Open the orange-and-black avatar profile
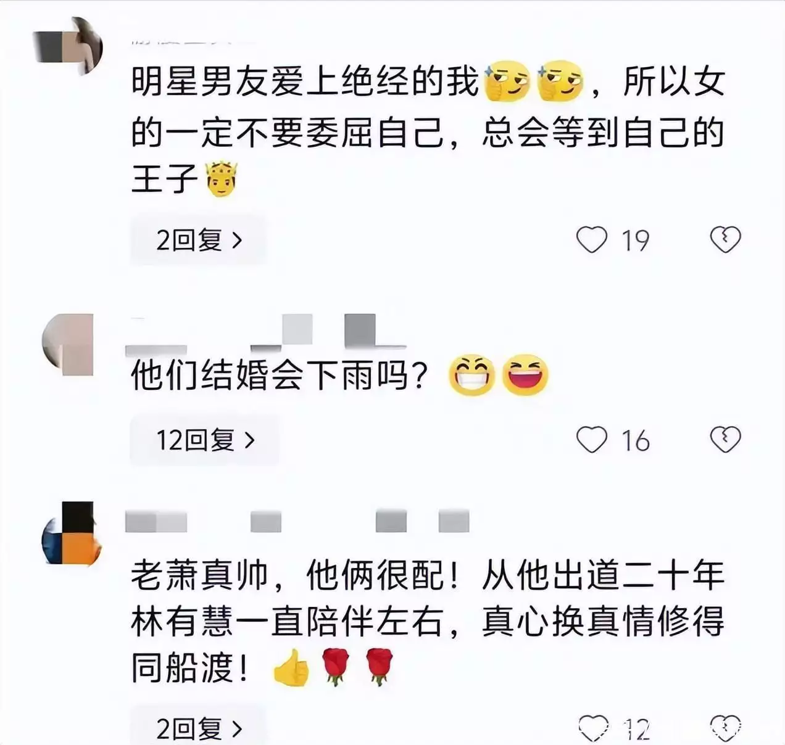The image size is (785, 745). pyautogui.click(x=72, y=534)
